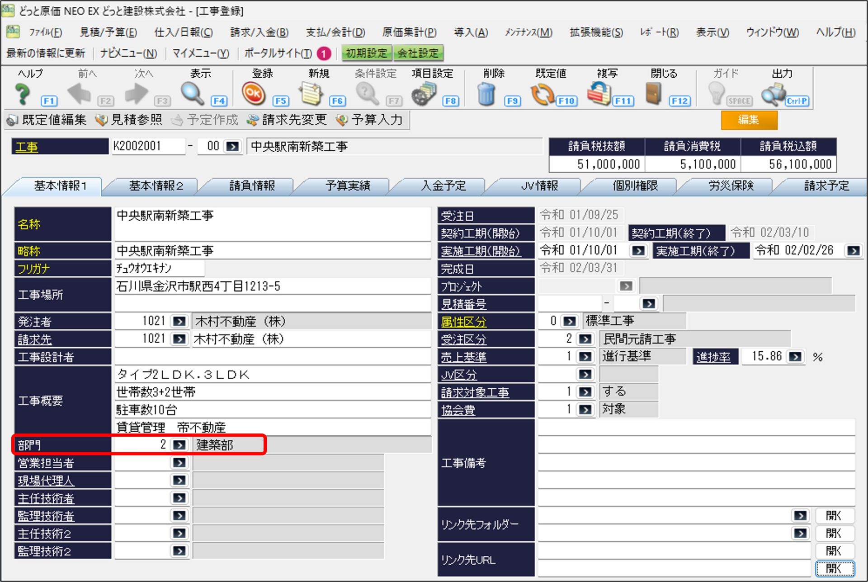Click the orange 編集 mode indicator
The width and height of the screenshot is (868, 582).
[749, 120]
